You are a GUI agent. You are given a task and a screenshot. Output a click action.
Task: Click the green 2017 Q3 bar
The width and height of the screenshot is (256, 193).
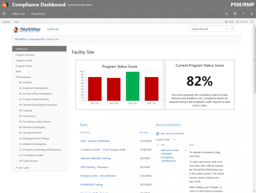click(133, 86)
